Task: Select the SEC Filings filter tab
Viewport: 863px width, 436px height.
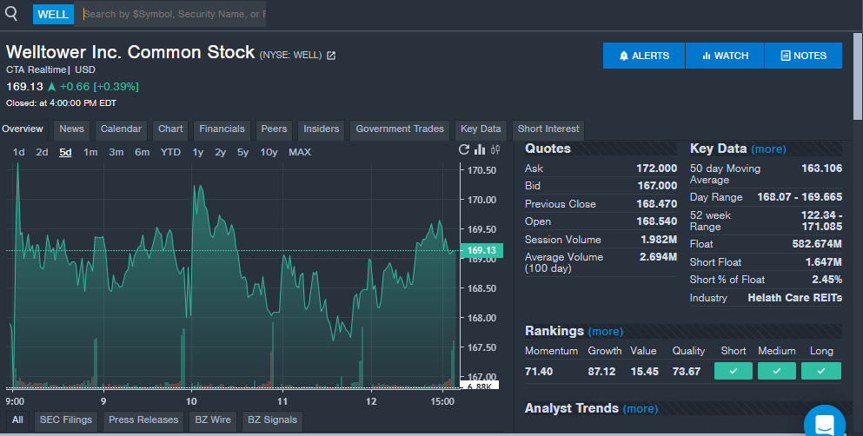Action: coord(66,420)
